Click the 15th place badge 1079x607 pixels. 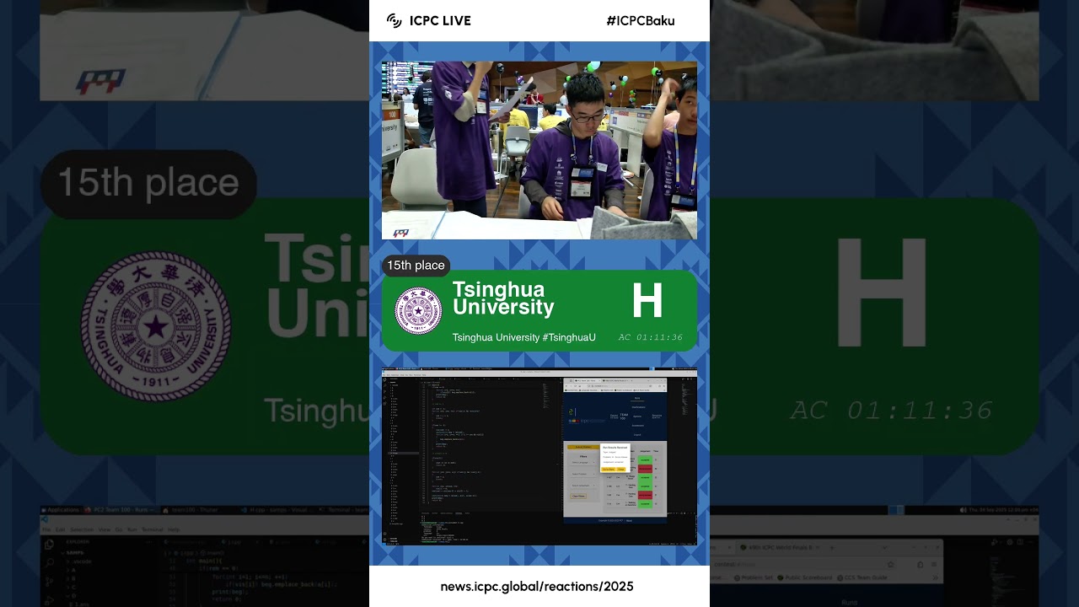point(416,266)
